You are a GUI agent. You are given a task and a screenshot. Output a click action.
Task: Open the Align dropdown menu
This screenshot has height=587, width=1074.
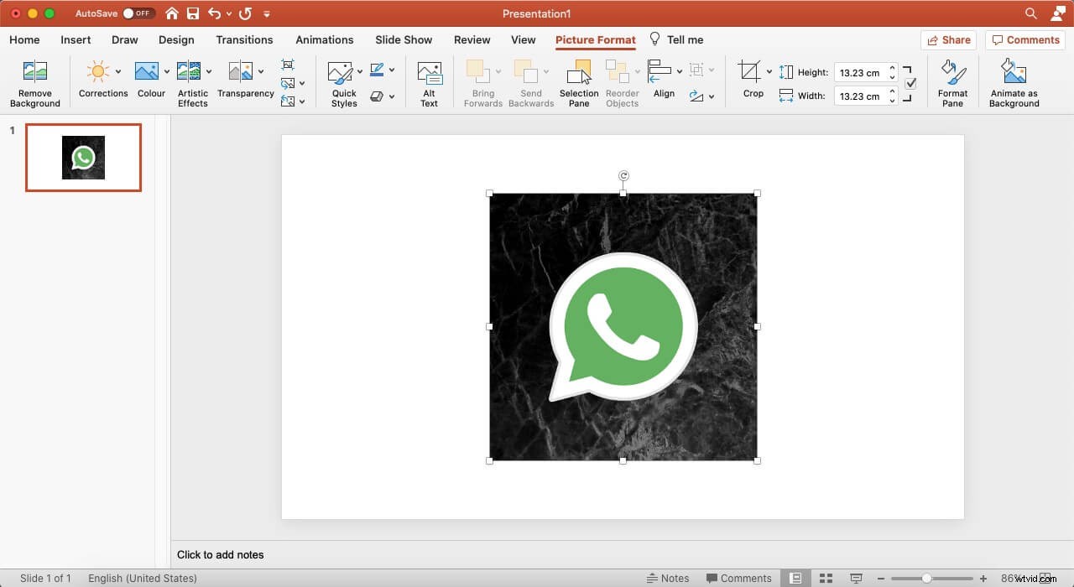tap(679, 70)
